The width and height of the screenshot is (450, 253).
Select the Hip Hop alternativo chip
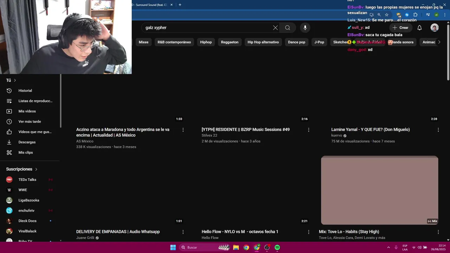coord(263,42)
